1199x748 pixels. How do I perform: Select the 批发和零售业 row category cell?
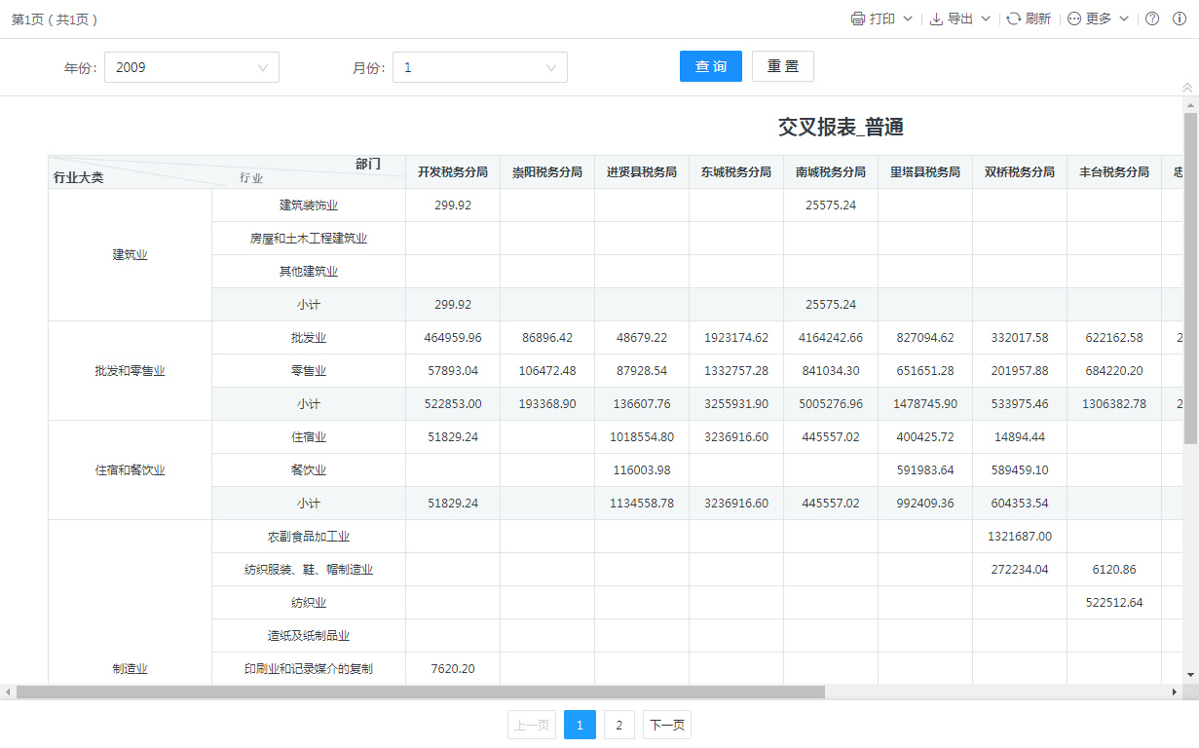(x=130, y=371)
